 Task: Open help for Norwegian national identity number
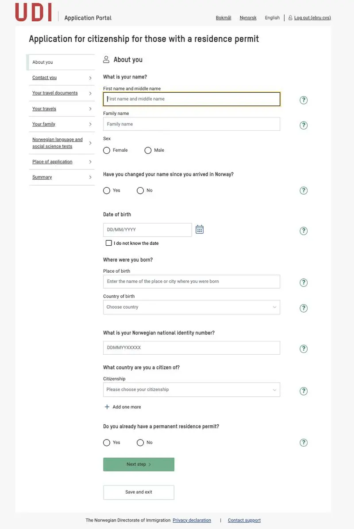[303, 348]
